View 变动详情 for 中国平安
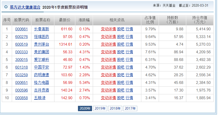The height and width of the screenshot is (115, 218). (x=108, y=67)
